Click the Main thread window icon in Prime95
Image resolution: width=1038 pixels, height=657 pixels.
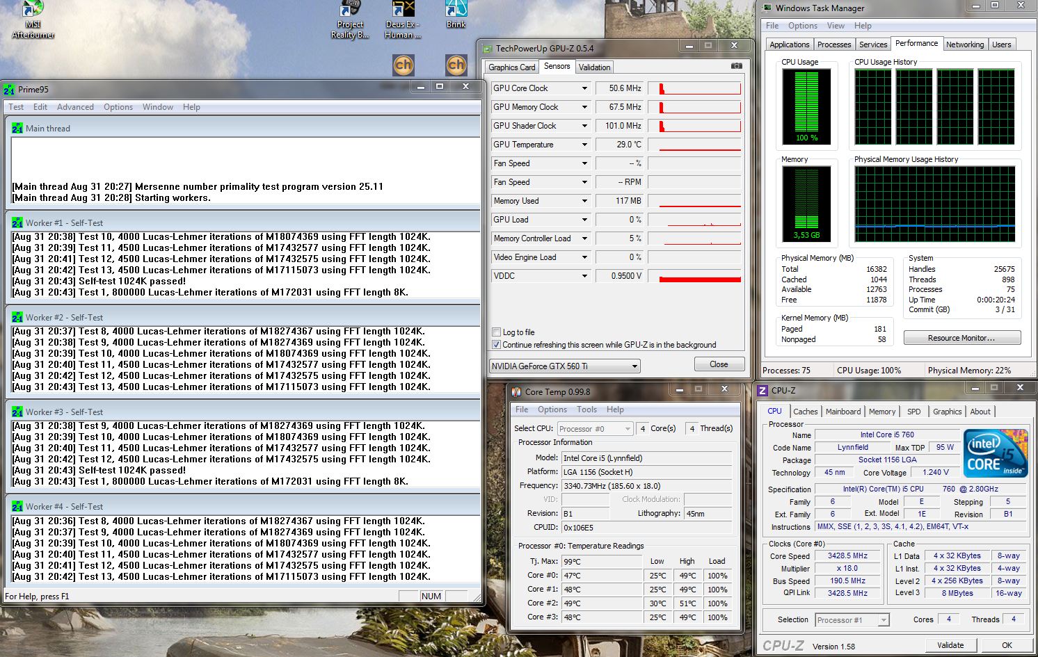pyautogui.click(x=17, y=128)
